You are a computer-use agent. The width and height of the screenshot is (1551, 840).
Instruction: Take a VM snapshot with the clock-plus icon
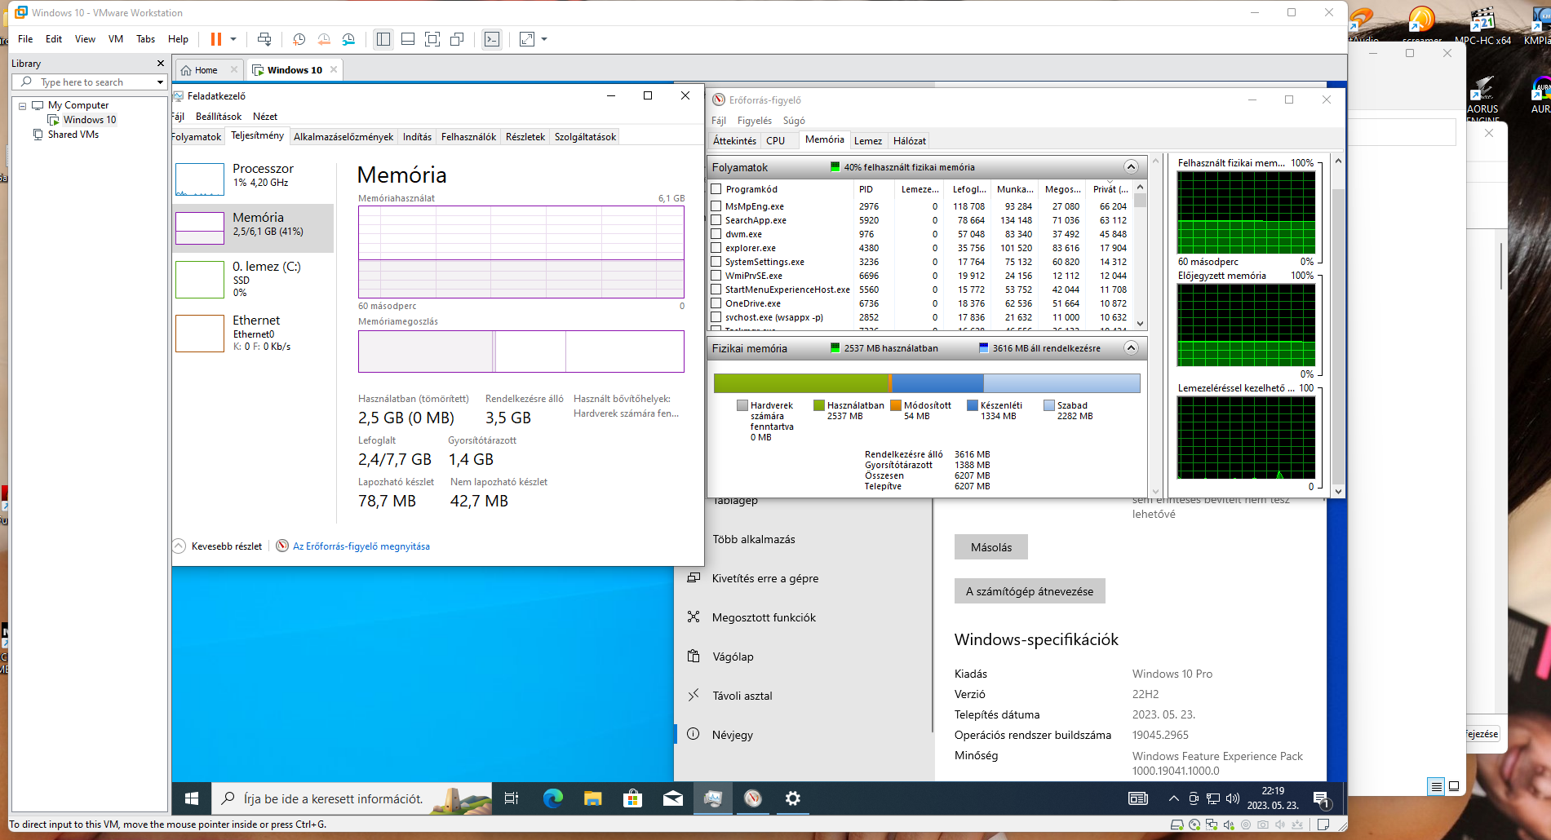pos(299,39)
